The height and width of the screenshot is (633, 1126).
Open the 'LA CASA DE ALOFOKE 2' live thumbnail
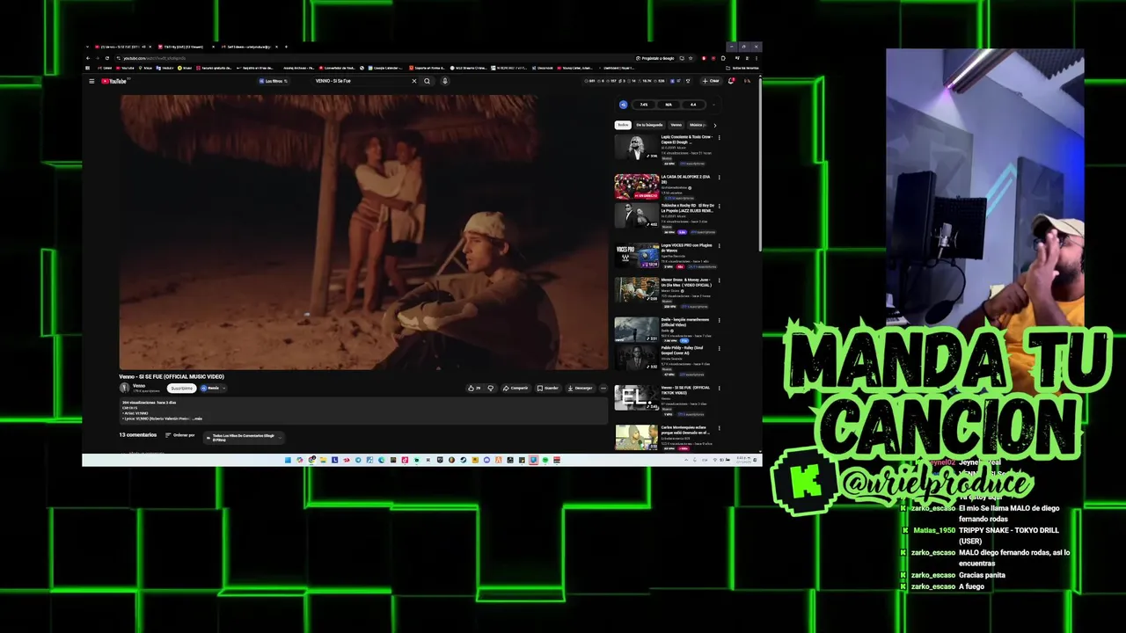pyautogui.click(x=637, y=187)
